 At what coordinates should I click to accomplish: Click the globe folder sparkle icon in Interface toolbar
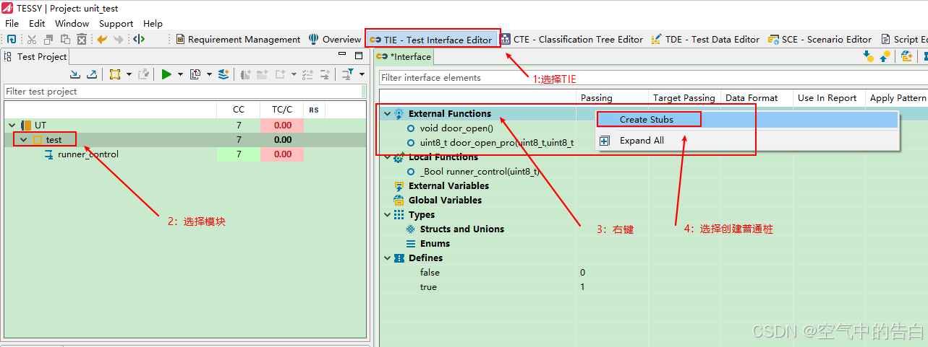pos(906,56)
